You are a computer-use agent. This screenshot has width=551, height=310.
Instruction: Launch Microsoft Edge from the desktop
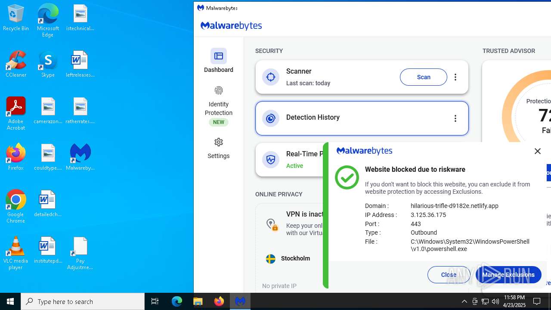pos(48,21)
